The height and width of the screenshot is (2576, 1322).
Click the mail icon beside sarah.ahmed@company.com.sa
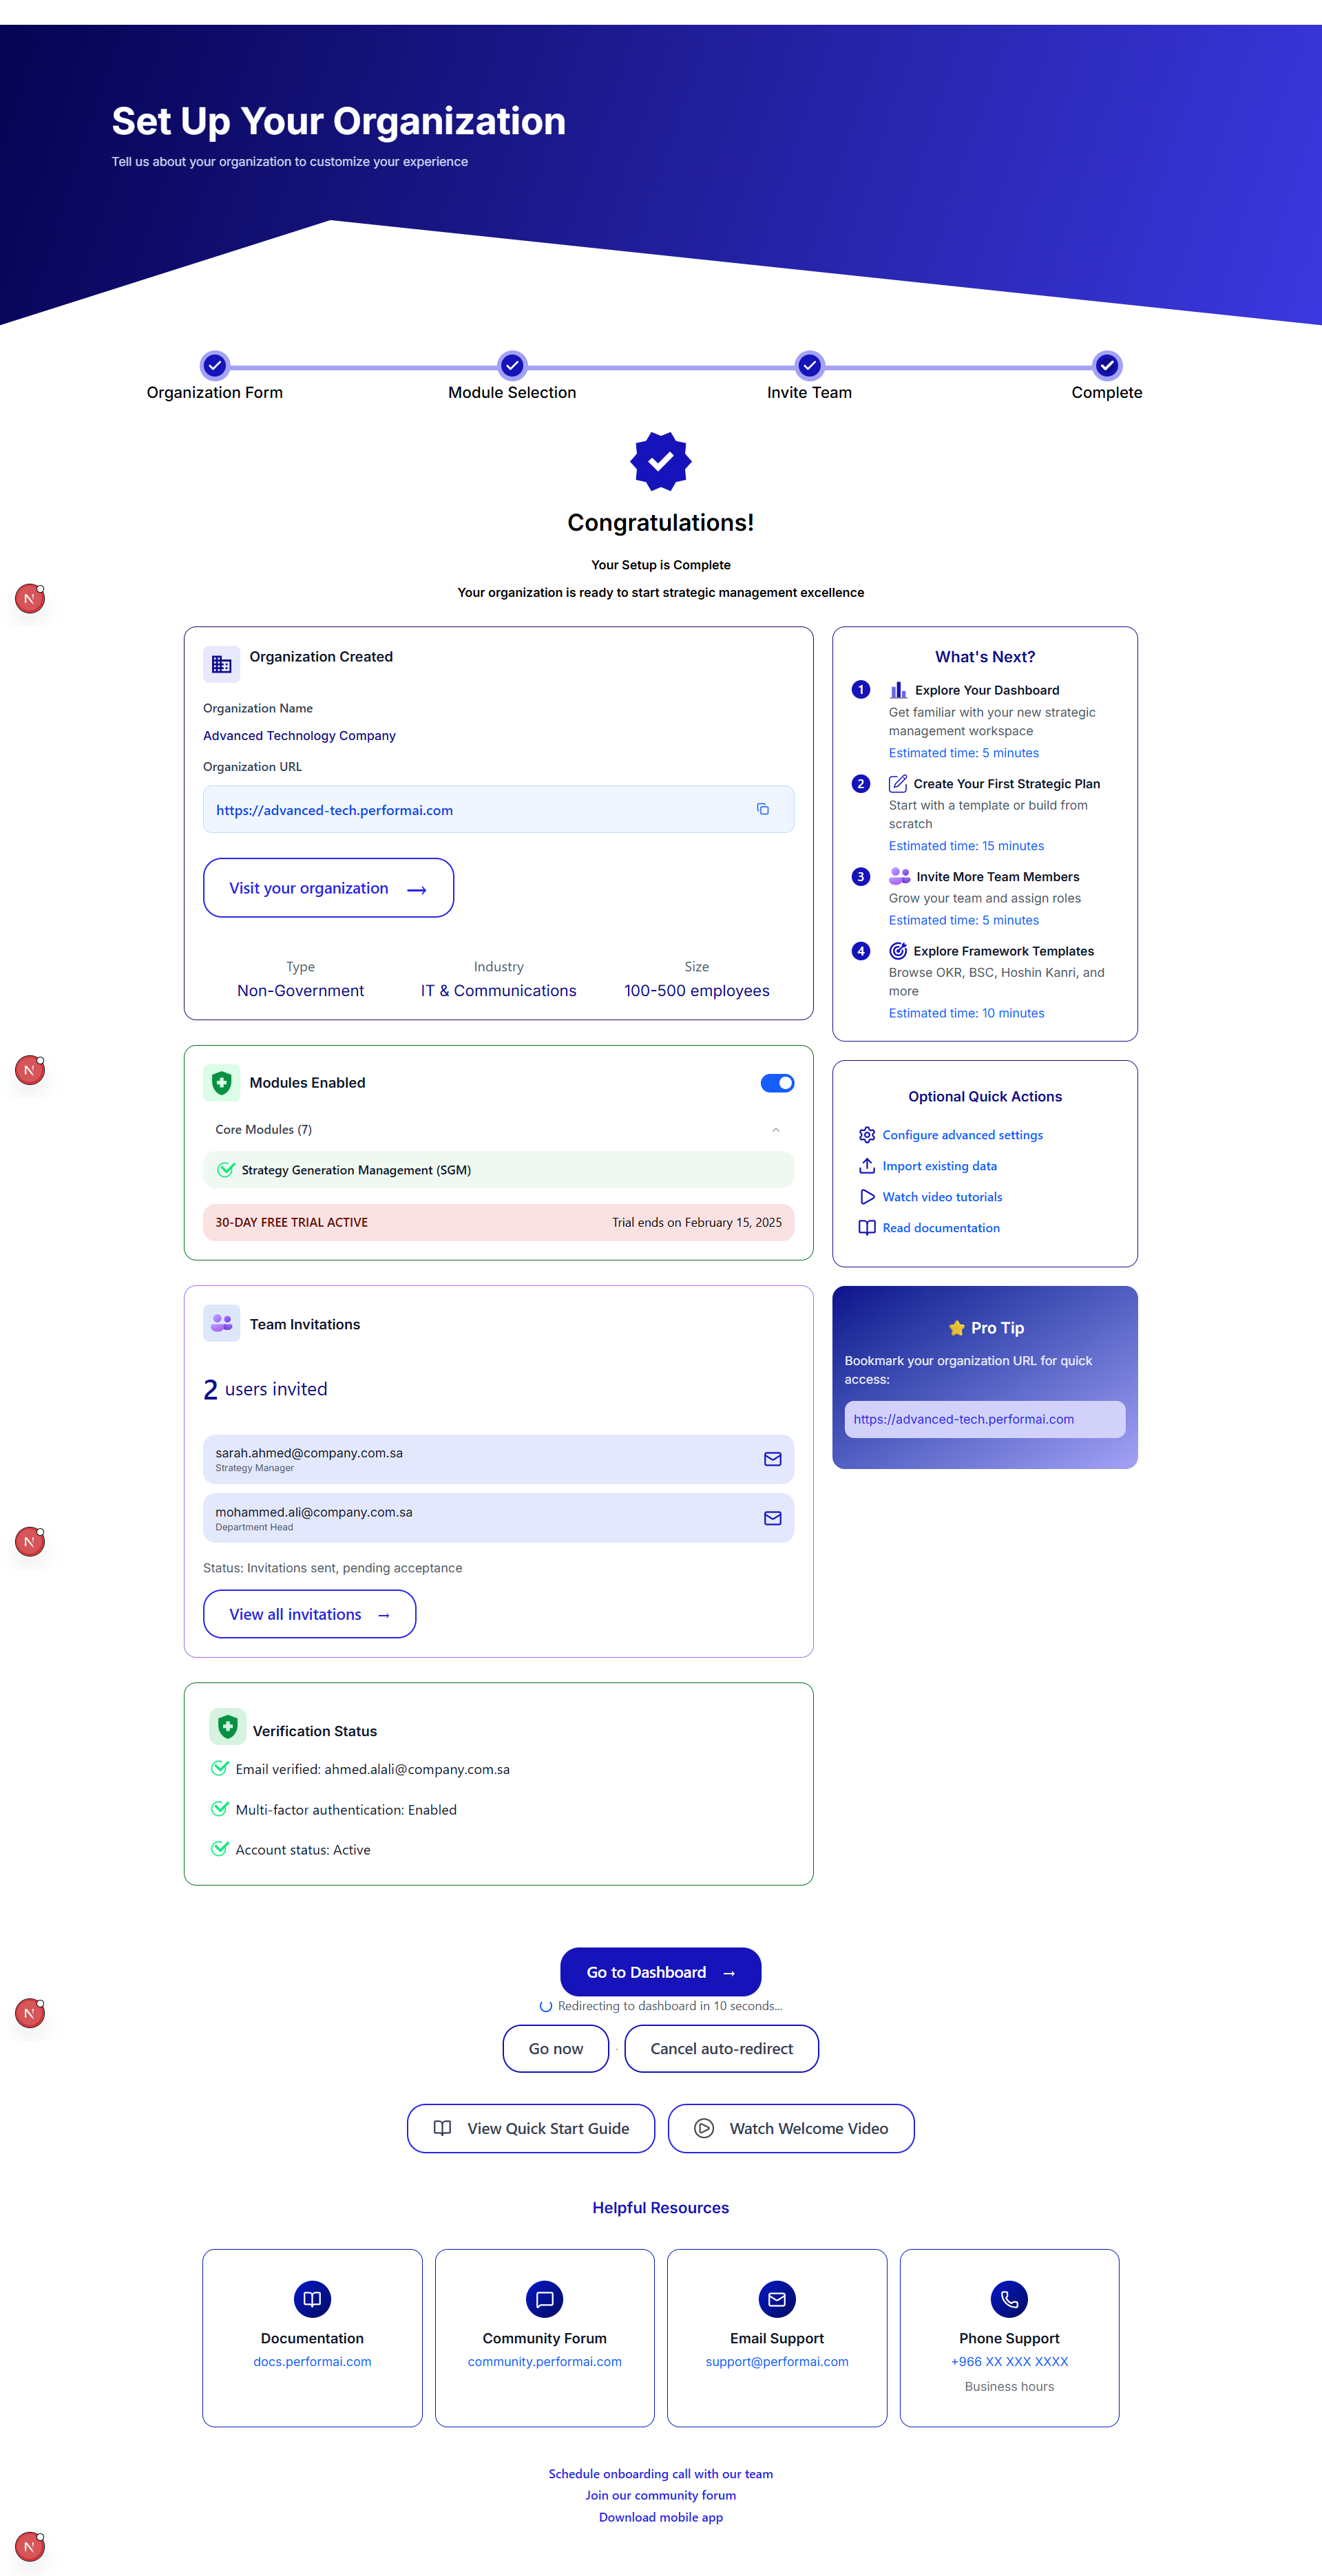click(x=772, y=1459)
